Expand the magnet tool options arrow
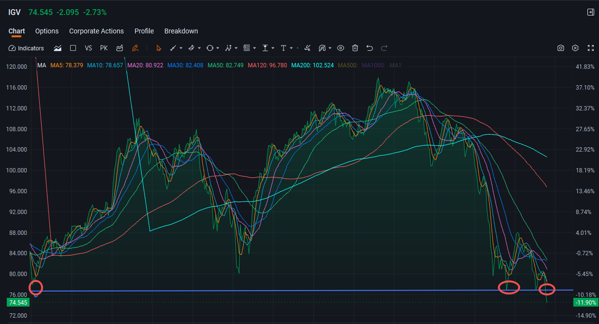599x324 pixels. tap(330, 48)
